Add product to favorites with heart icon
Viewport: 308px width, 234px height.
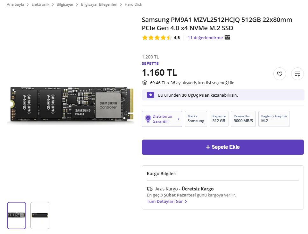coord(279,74)
